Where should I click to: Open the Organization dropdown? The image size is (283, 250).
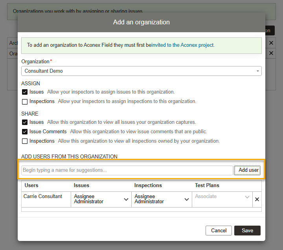(x=141, y=71)
